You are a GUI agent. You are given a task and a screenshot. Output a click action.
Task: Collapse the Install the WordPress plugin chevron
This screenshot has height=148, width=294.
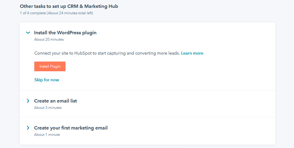pyautogui.click(x=28, y=33)
